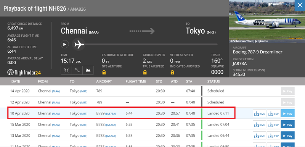Open NRT link in 14 Apr 2020 row
This screenshot has height=147, width=305.
84,91
